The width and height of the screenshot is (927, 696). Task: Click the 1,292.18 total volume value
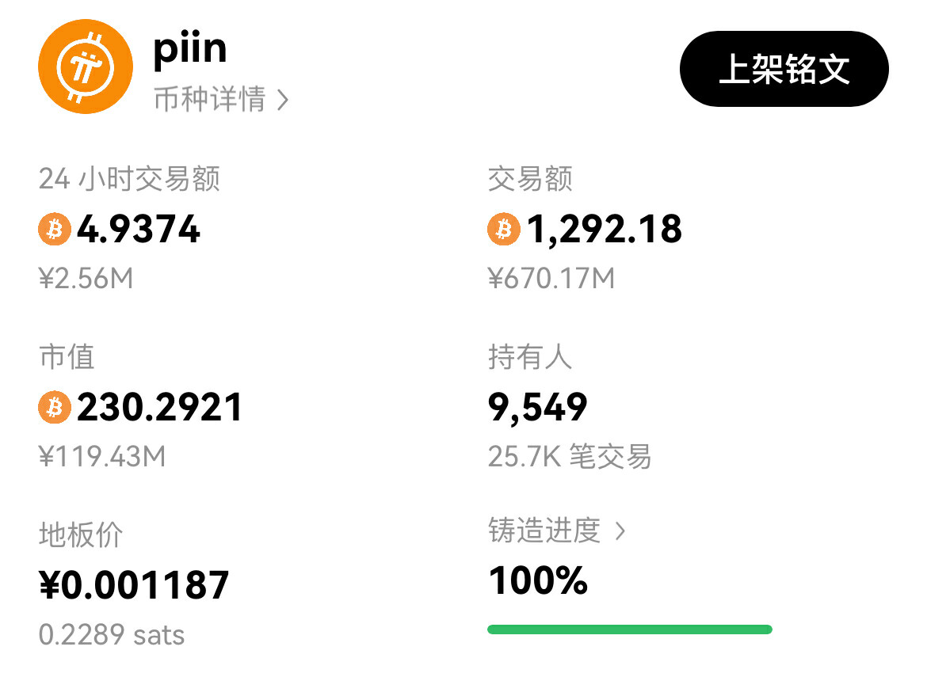click(604, 230)
